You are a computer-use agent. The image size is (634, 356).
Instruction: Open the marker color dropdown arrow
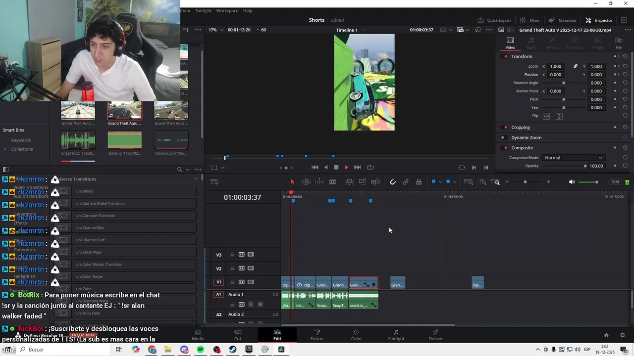tap(455, 182)
